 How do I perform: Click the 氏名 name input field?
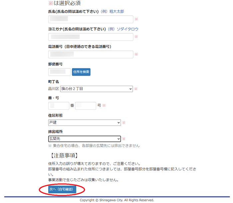click(x=91, y=19)
